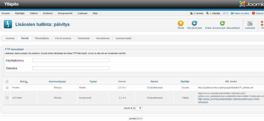Click the Paketti type cell

tap(82, 88)
